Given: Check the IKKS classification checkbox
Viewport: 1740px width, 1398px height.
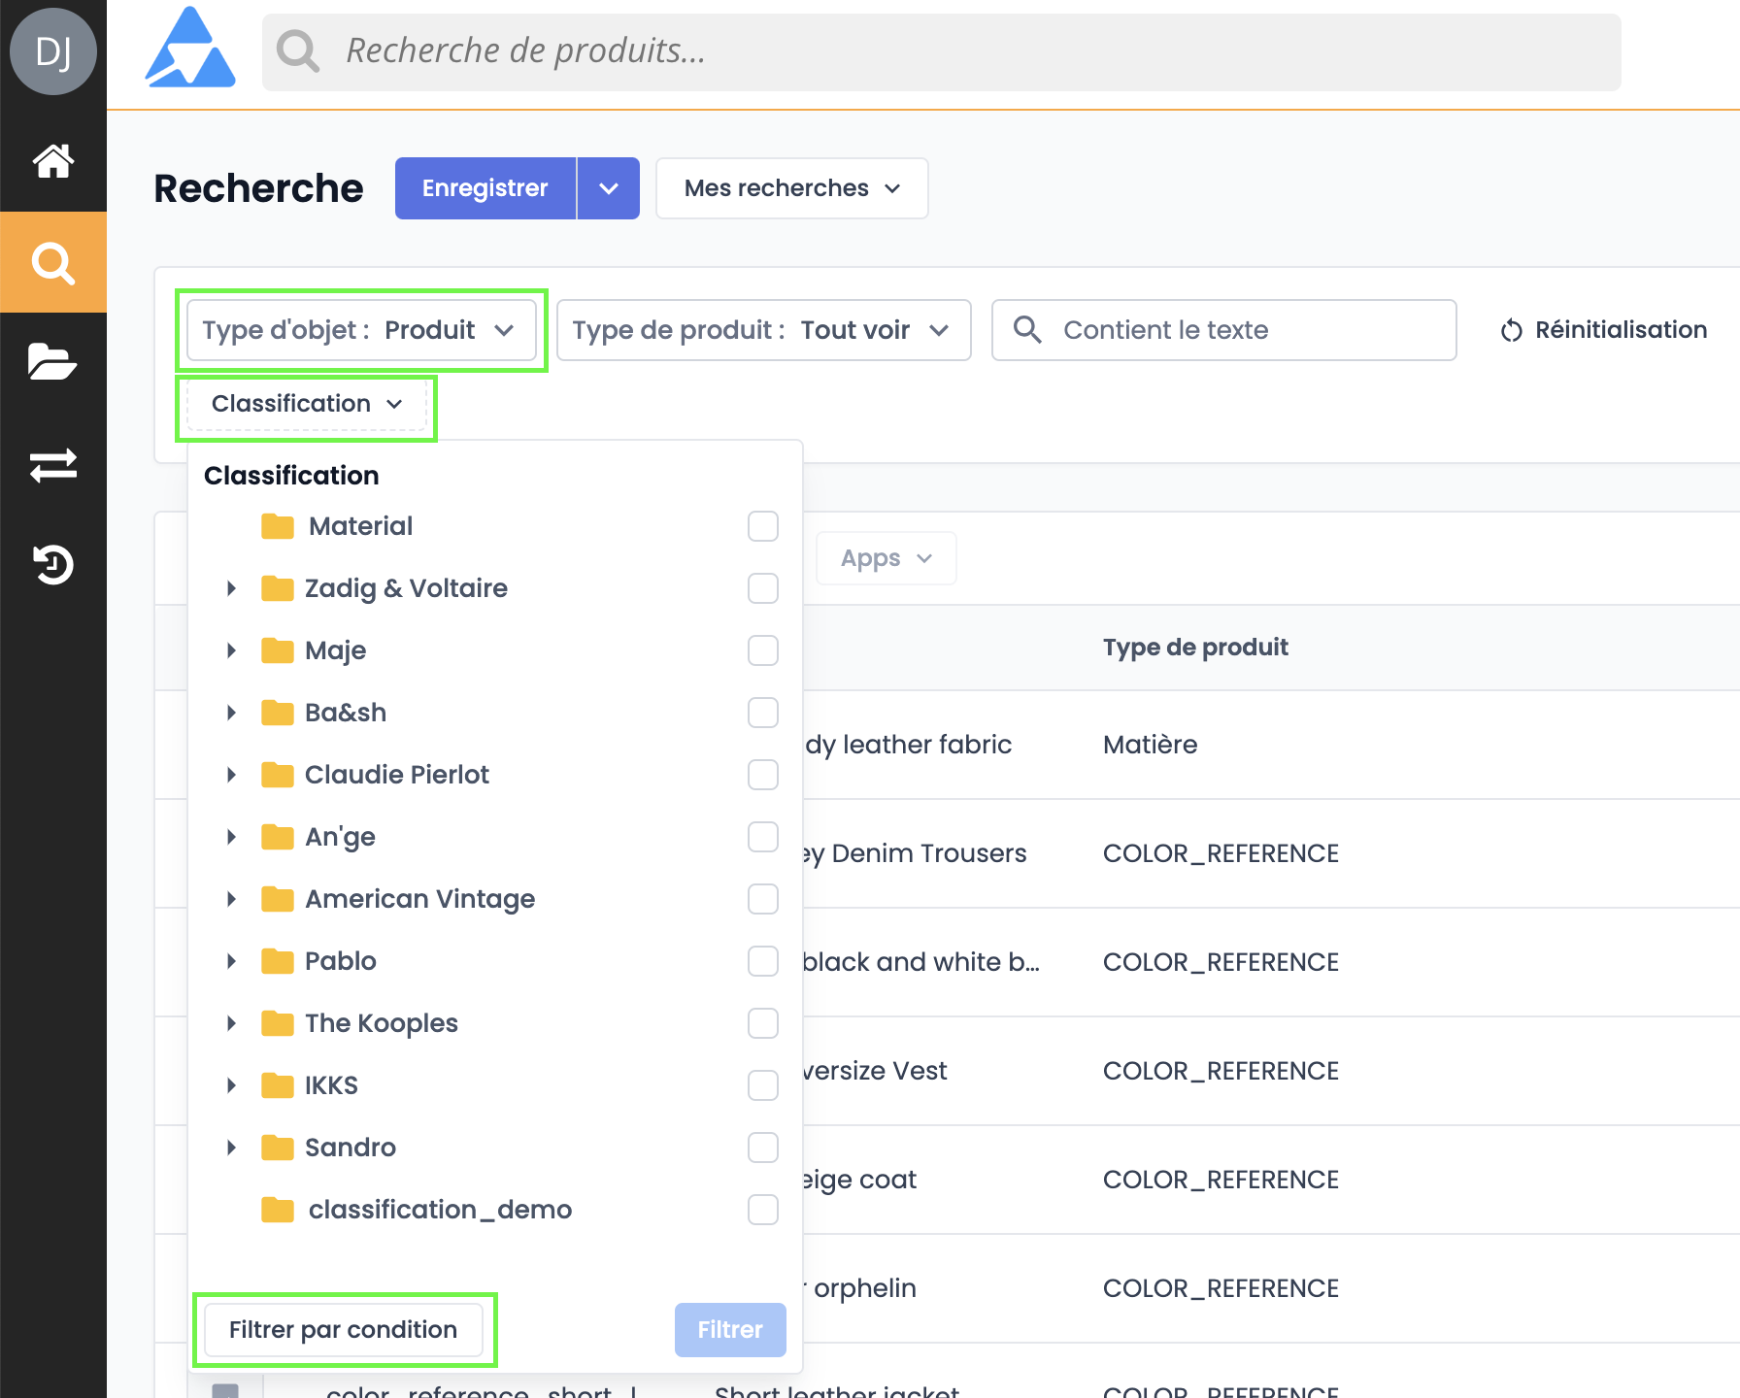Looking at the screenshot, I should pos(763,1085).
